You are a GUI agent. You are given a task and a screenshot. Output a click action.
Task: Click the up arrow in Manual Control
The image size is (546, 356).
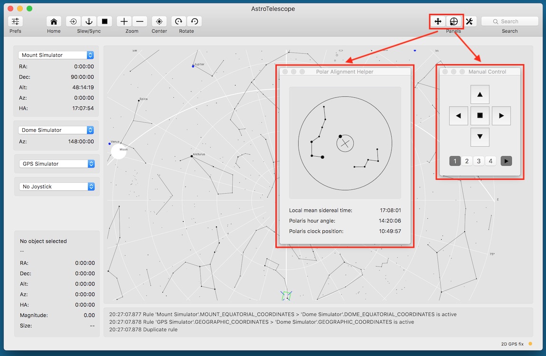480,94
